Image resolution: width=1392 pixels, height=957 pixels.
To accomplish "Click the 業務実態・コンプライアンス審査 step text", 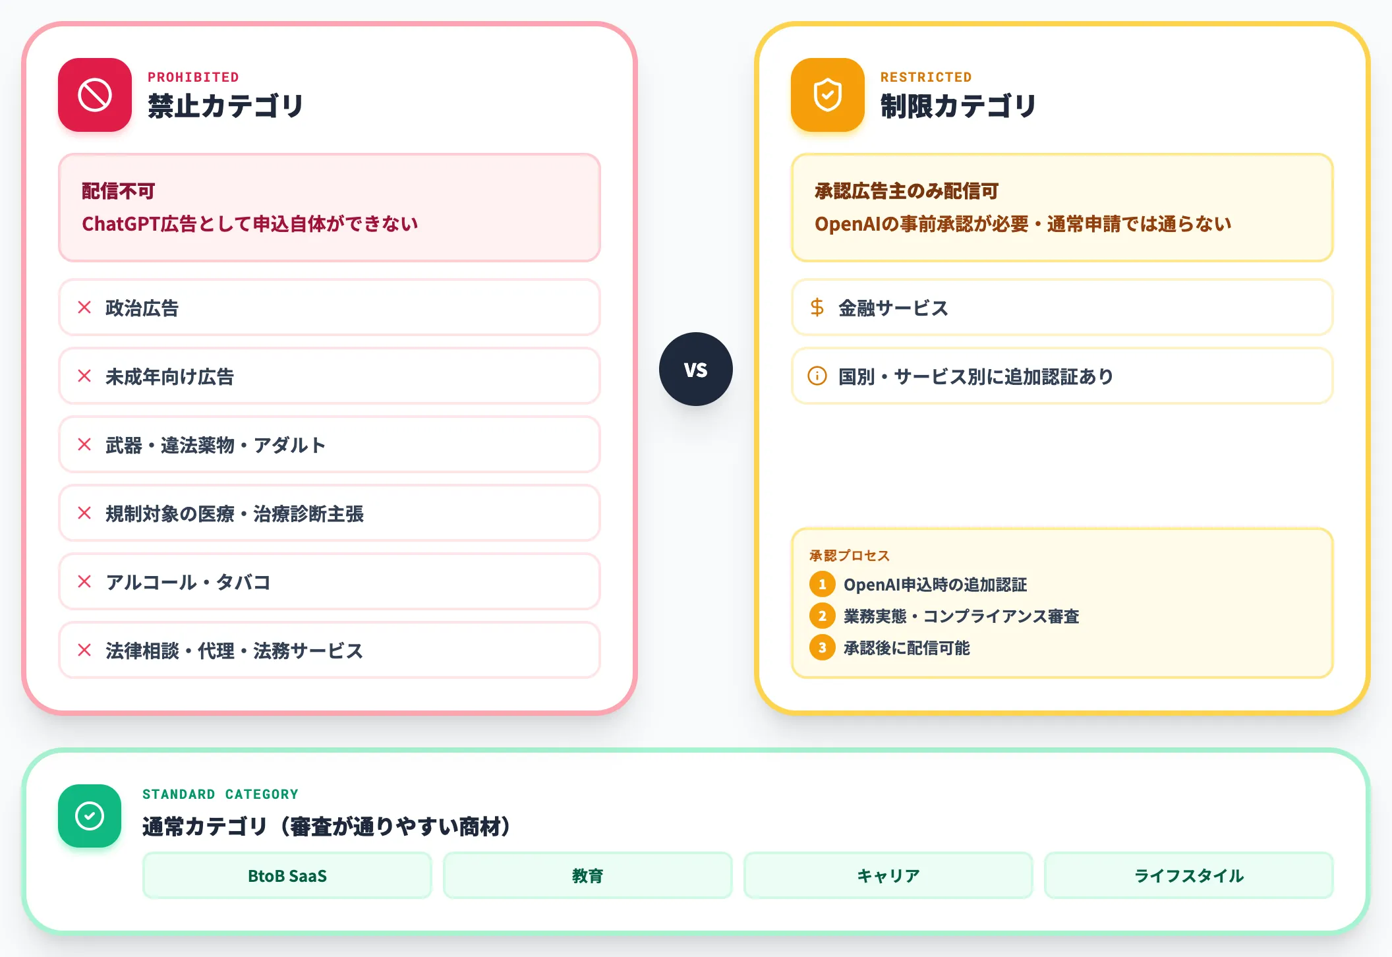I will coord(962,616).
